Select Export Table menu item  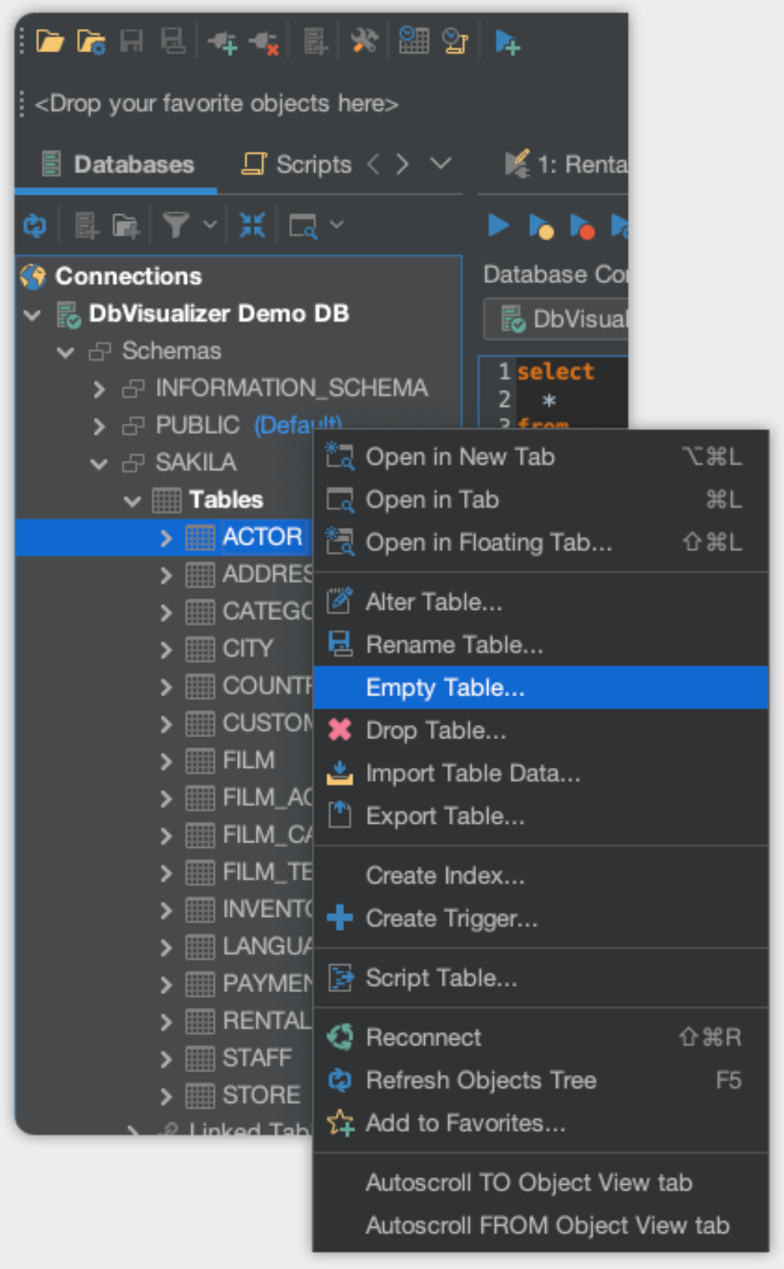540,817
